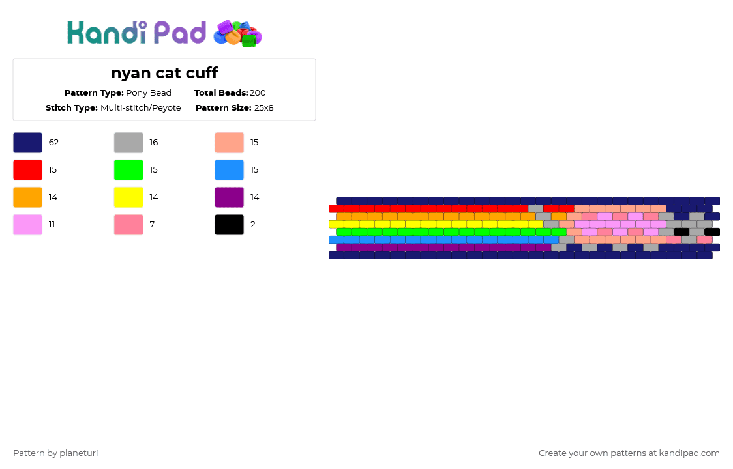The height and width of the screenshot is (469, 733).
Task: Click the 'Pony Bead' value
Action: pos(149,93)
